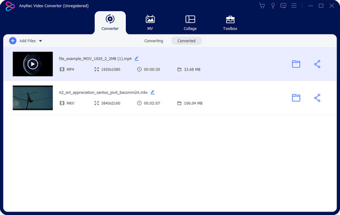The height and width of the screenshot is (215, 340).
Task: Click the MP4 format label
Action: [x=70, y=70]
